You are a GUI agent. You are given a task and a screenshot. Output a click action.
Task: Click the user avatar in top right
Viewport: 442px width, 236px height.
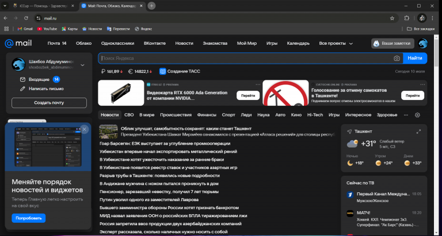[x=423, y=43]
